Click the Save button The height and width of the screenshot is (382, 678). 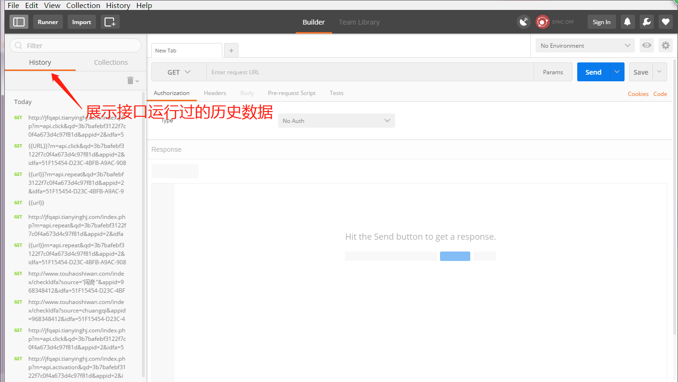tap(641, 72)
